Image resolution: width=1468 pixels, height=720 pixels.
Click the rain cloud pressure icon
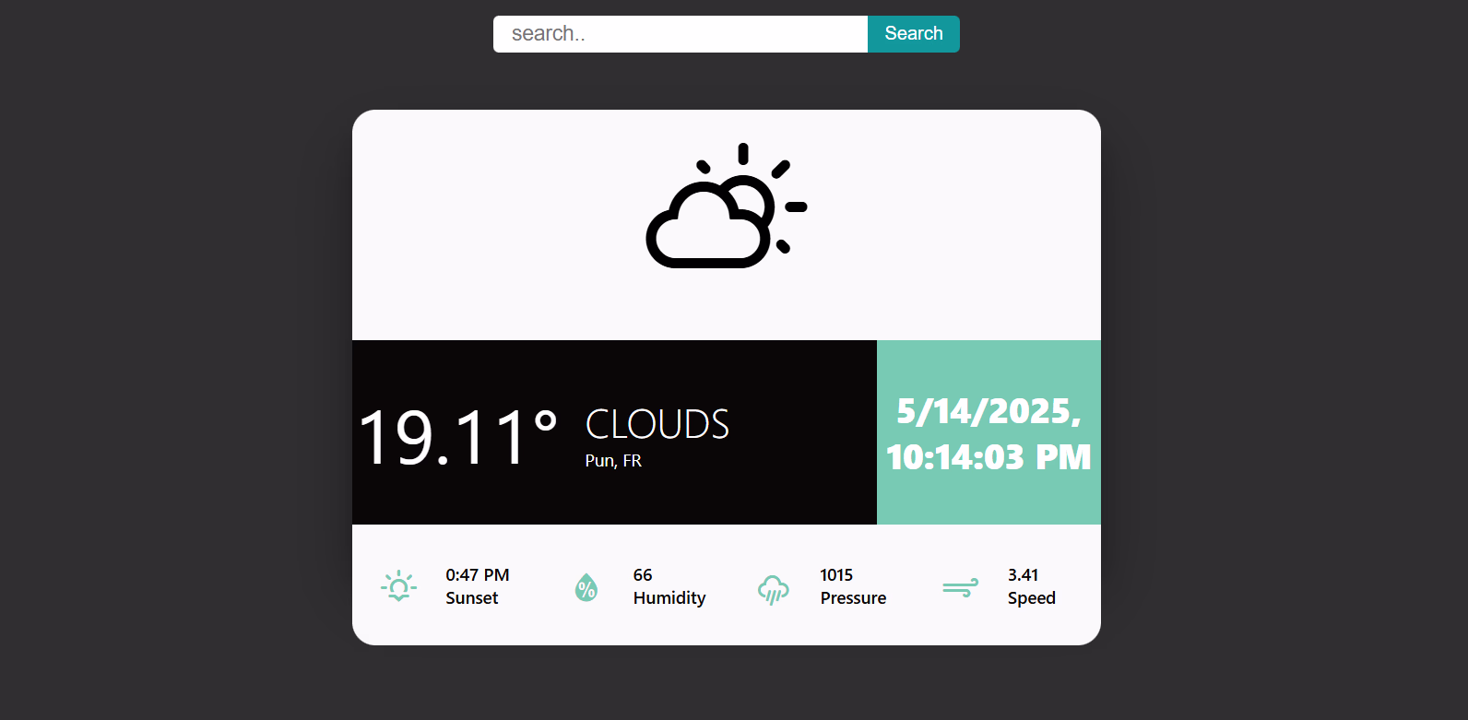(x=774, y=589)
